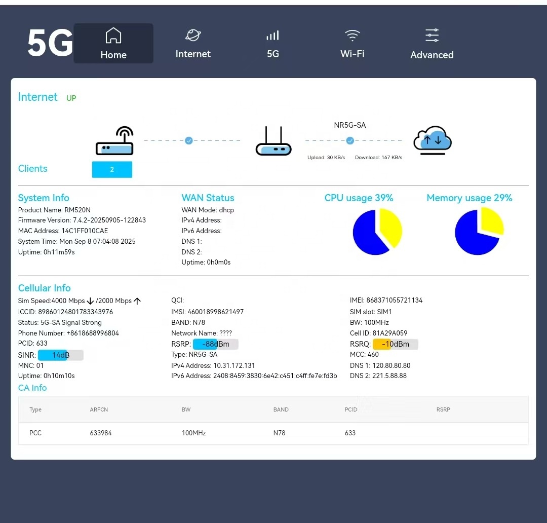Click the SINR 14dB signal bar
Screen dimensions: 547x523
pyautogui.click(x=61, y=355)
